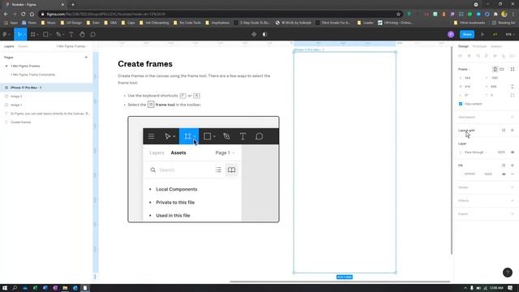The image size is (519, 292).
Task: Bookmark this page with star icon
Action: tap(398, 15)
